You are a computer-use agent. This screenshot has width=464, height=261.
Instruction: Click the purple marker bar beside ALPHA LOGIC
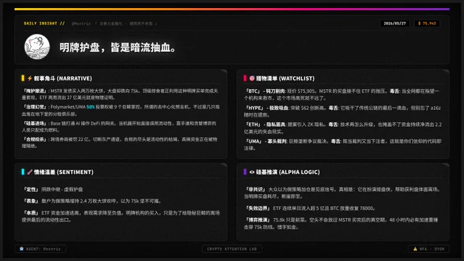(245, 172)
